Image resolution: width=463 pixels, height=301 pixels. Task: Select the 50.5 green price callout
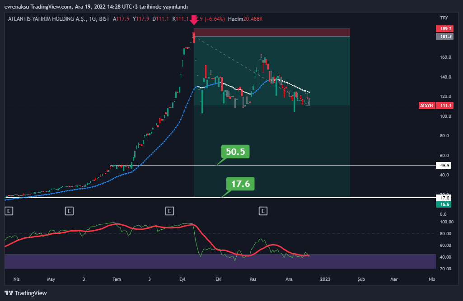235,152
